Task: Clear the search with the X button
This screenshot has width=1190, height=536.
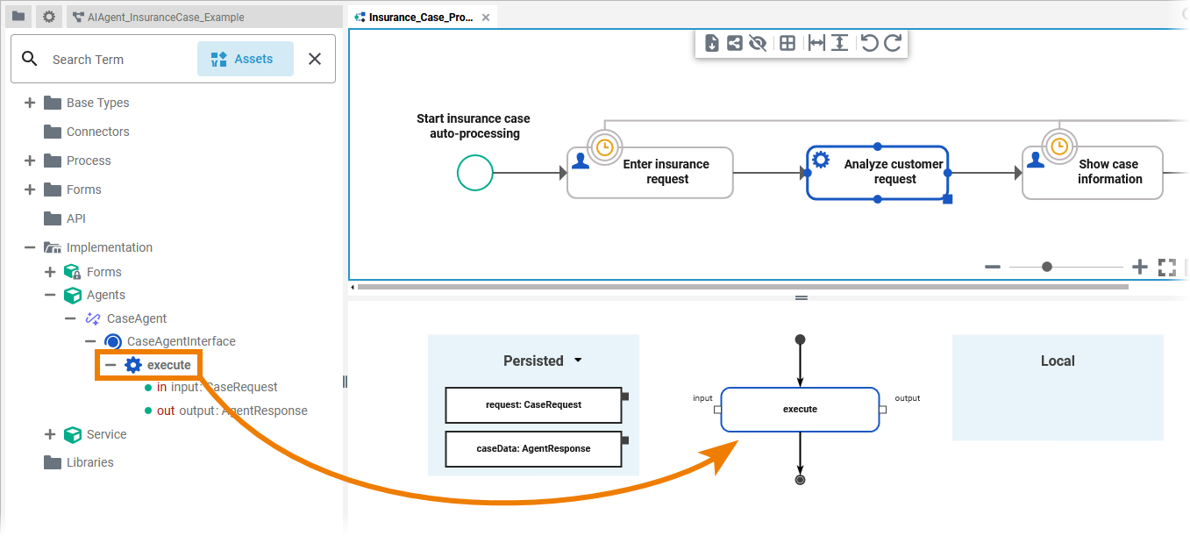Action: tap(315, 59)
